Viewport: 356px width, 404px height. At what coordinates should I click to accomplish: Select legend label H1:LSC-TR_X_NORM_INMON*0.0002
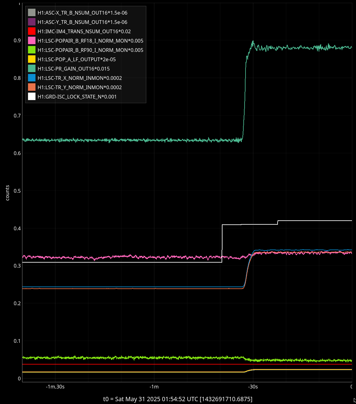pyautogui.click(x=80, y=78)
